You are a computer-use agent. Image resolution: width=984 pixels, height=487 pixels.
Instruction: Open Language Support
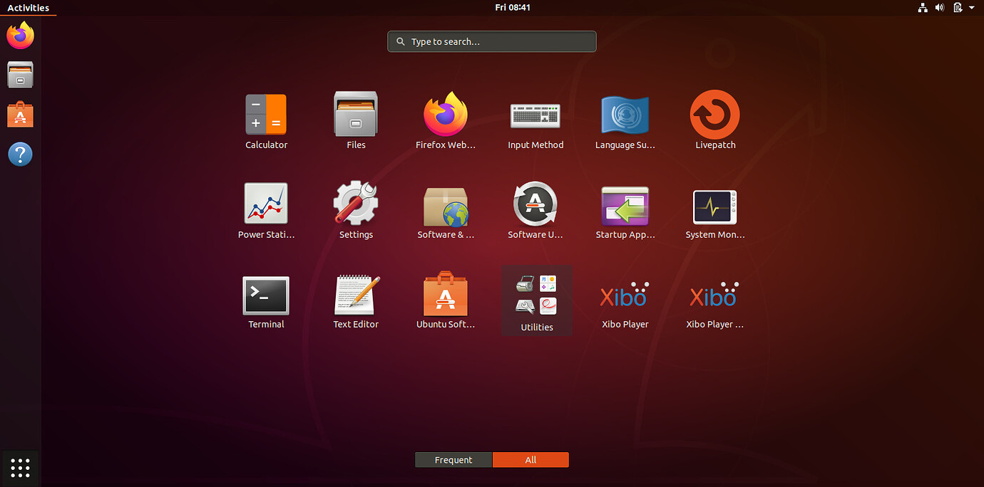pos(625,115)
